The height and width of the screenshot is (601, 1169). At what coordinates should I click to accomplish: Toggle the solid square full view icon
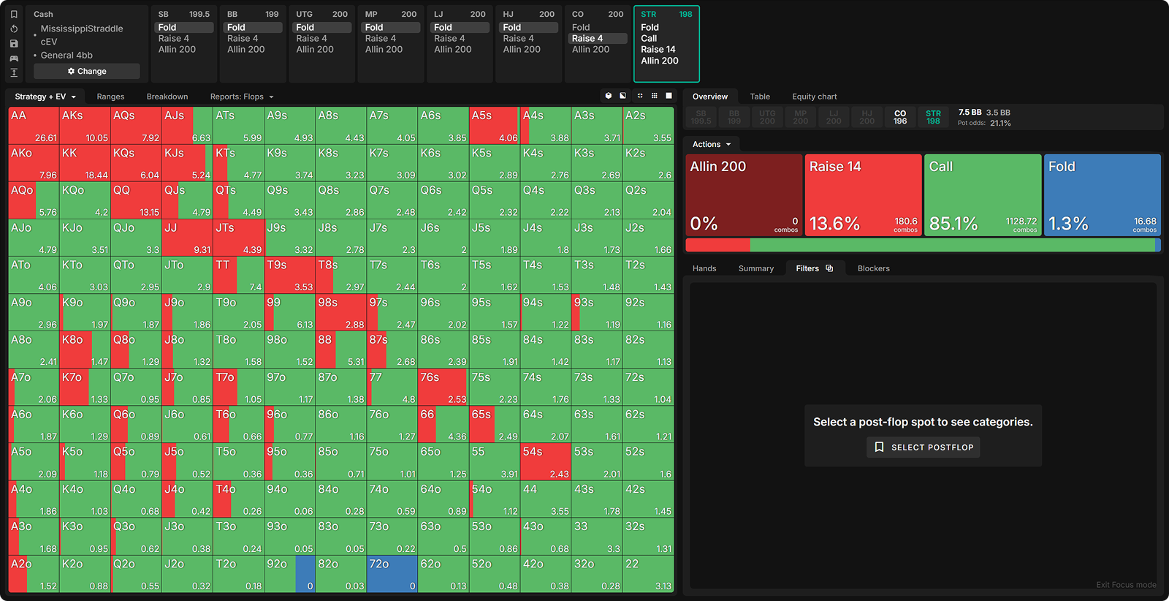[x=669, y=96]
